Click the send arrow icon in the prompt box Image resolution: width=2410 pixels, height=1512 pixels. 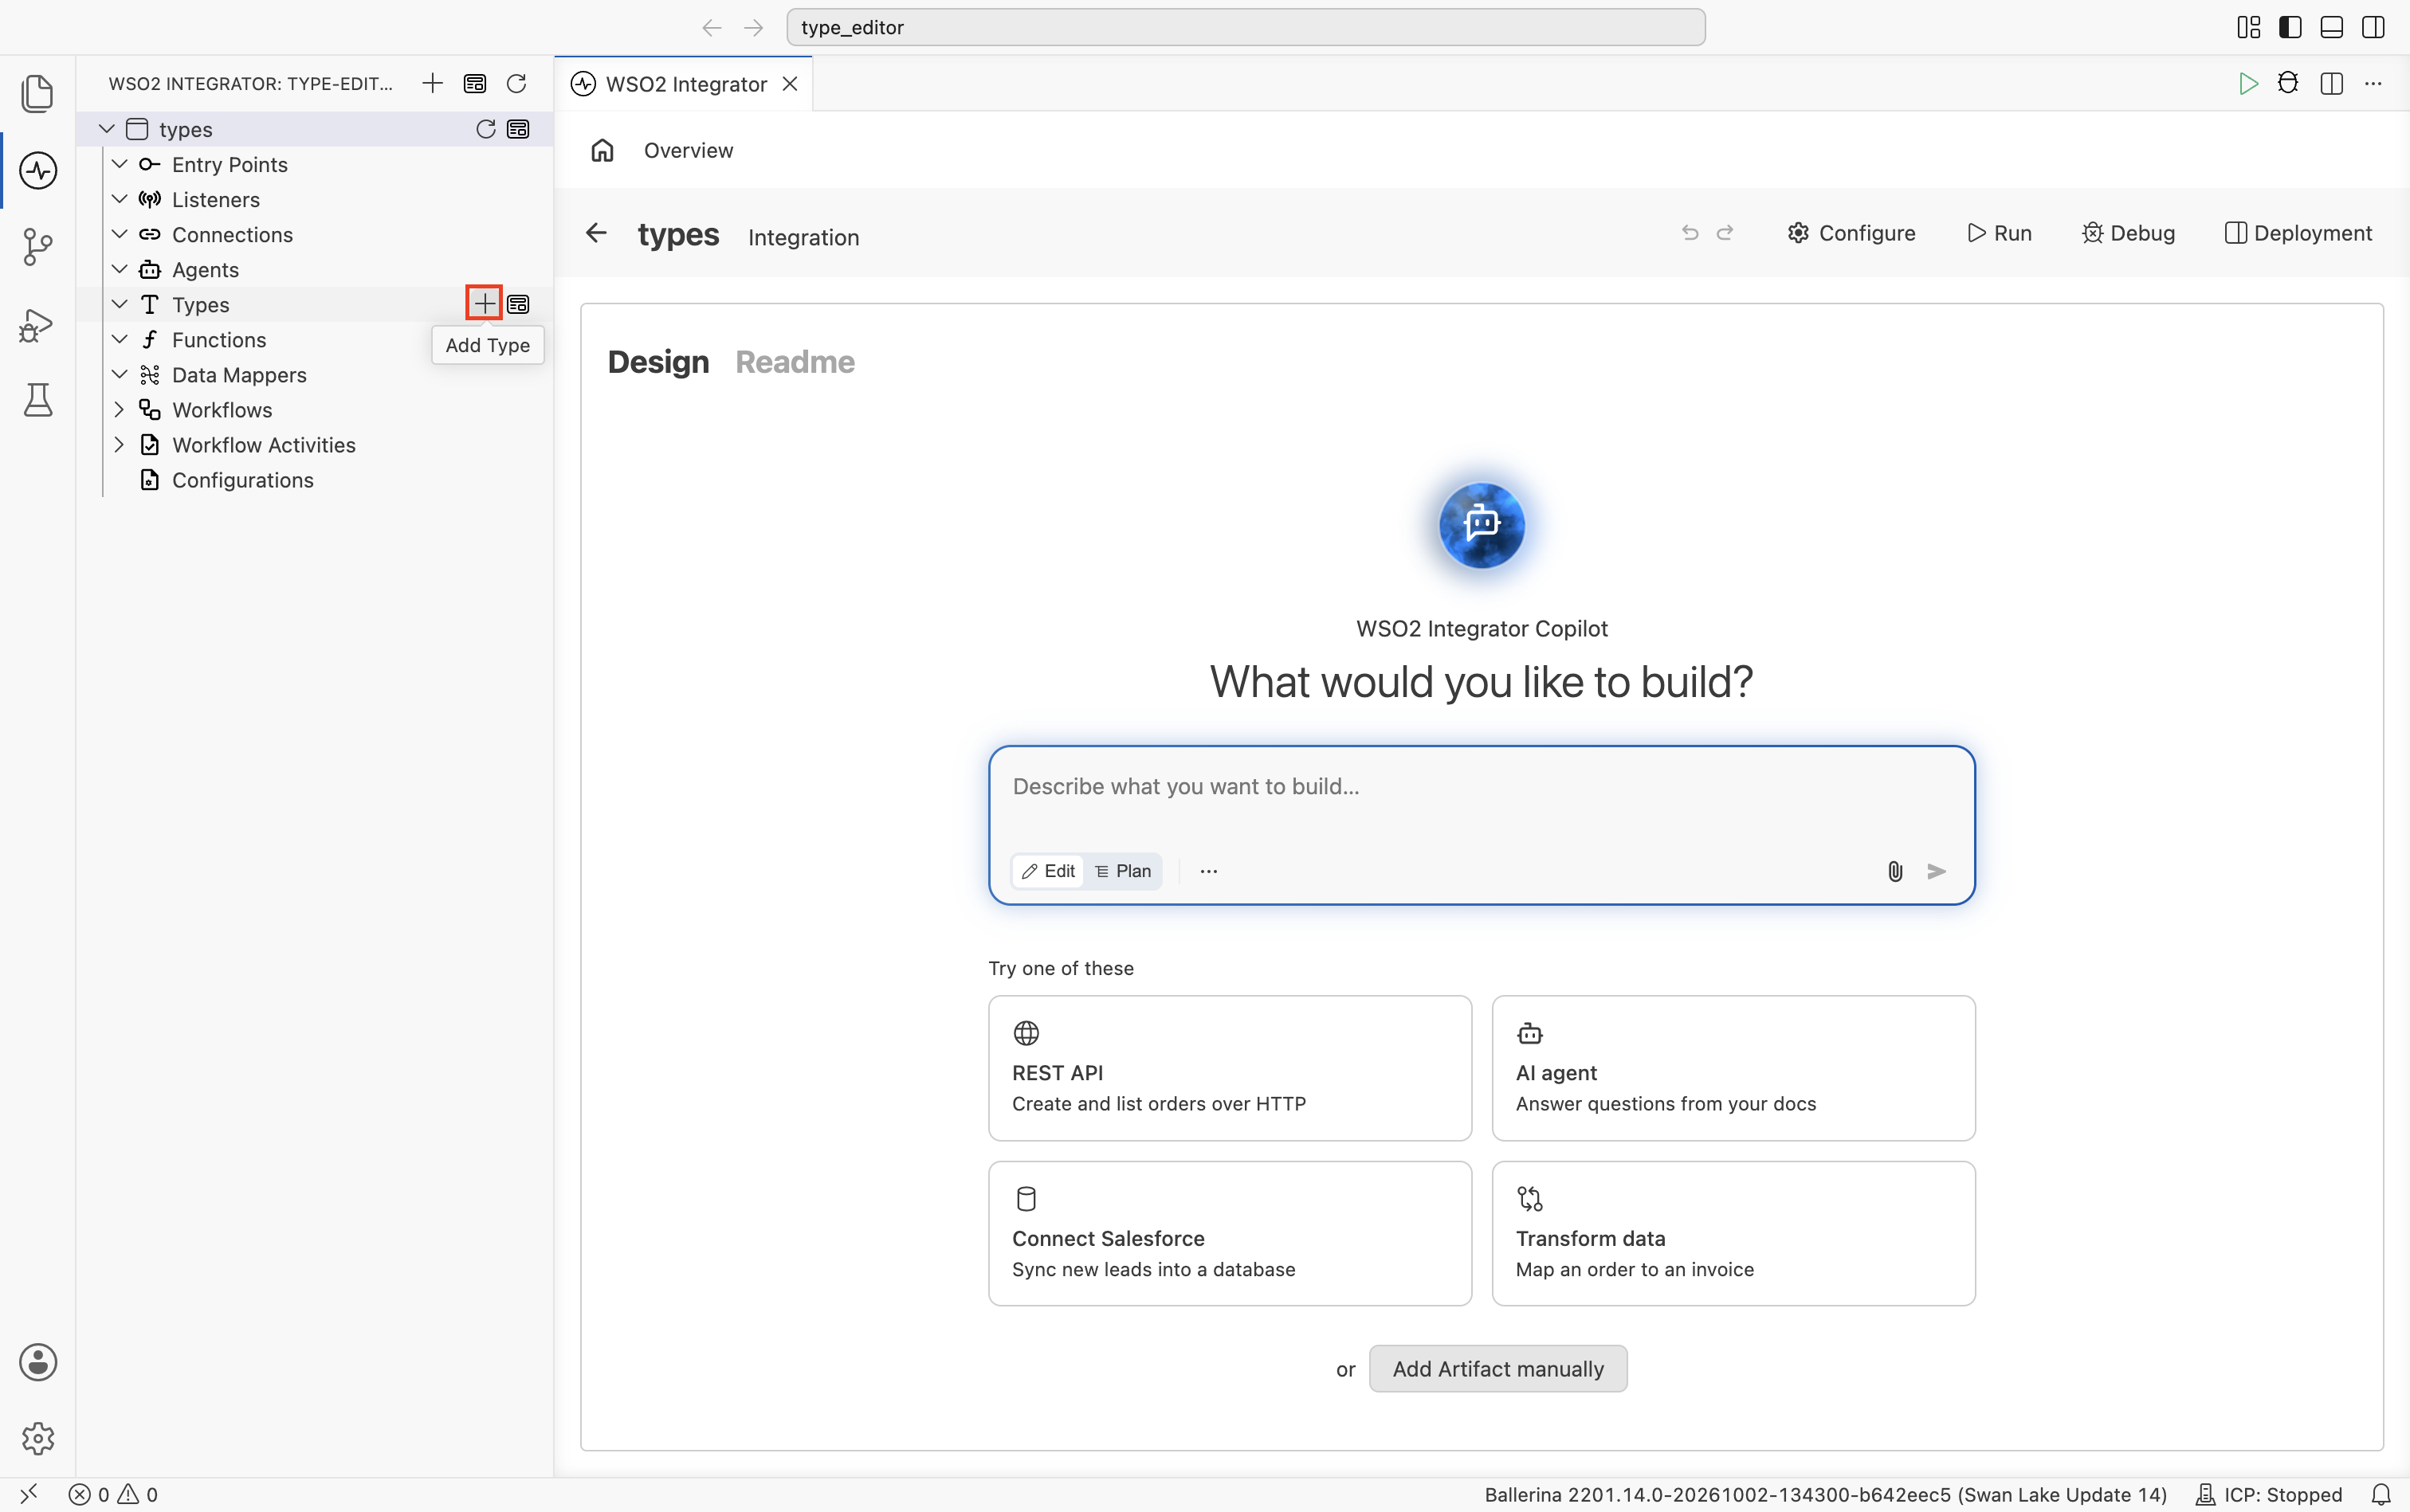(x=1937, y=871)
